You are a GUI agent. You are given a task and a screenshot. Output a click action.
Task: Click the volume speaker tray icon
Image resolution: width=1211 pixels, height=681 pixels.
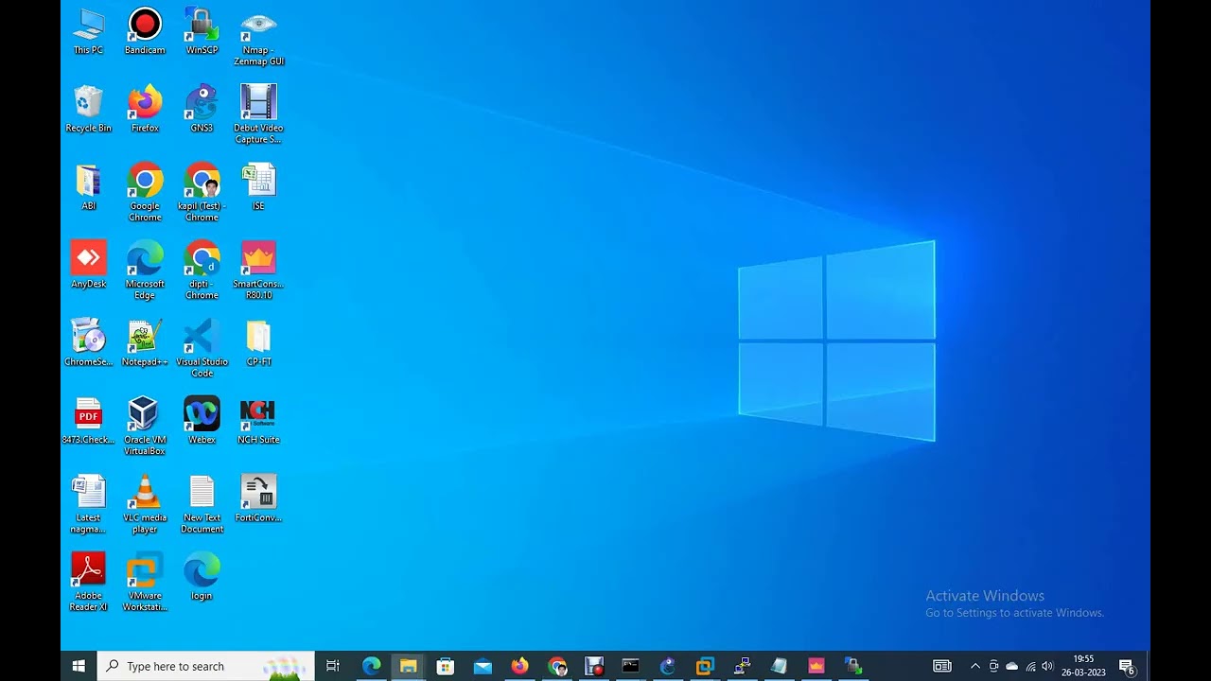[1047, 666]
